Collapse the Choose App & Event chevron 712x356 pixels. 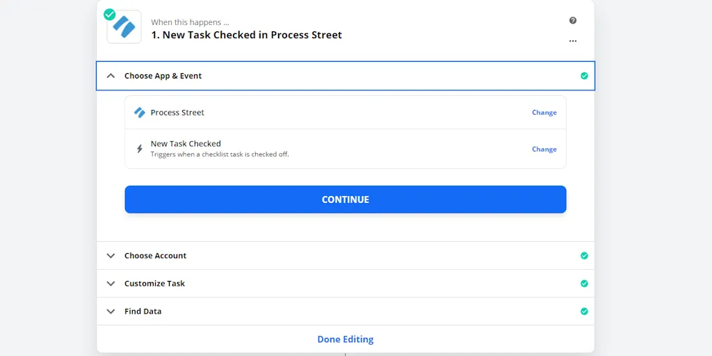click(x=111, y=76)
